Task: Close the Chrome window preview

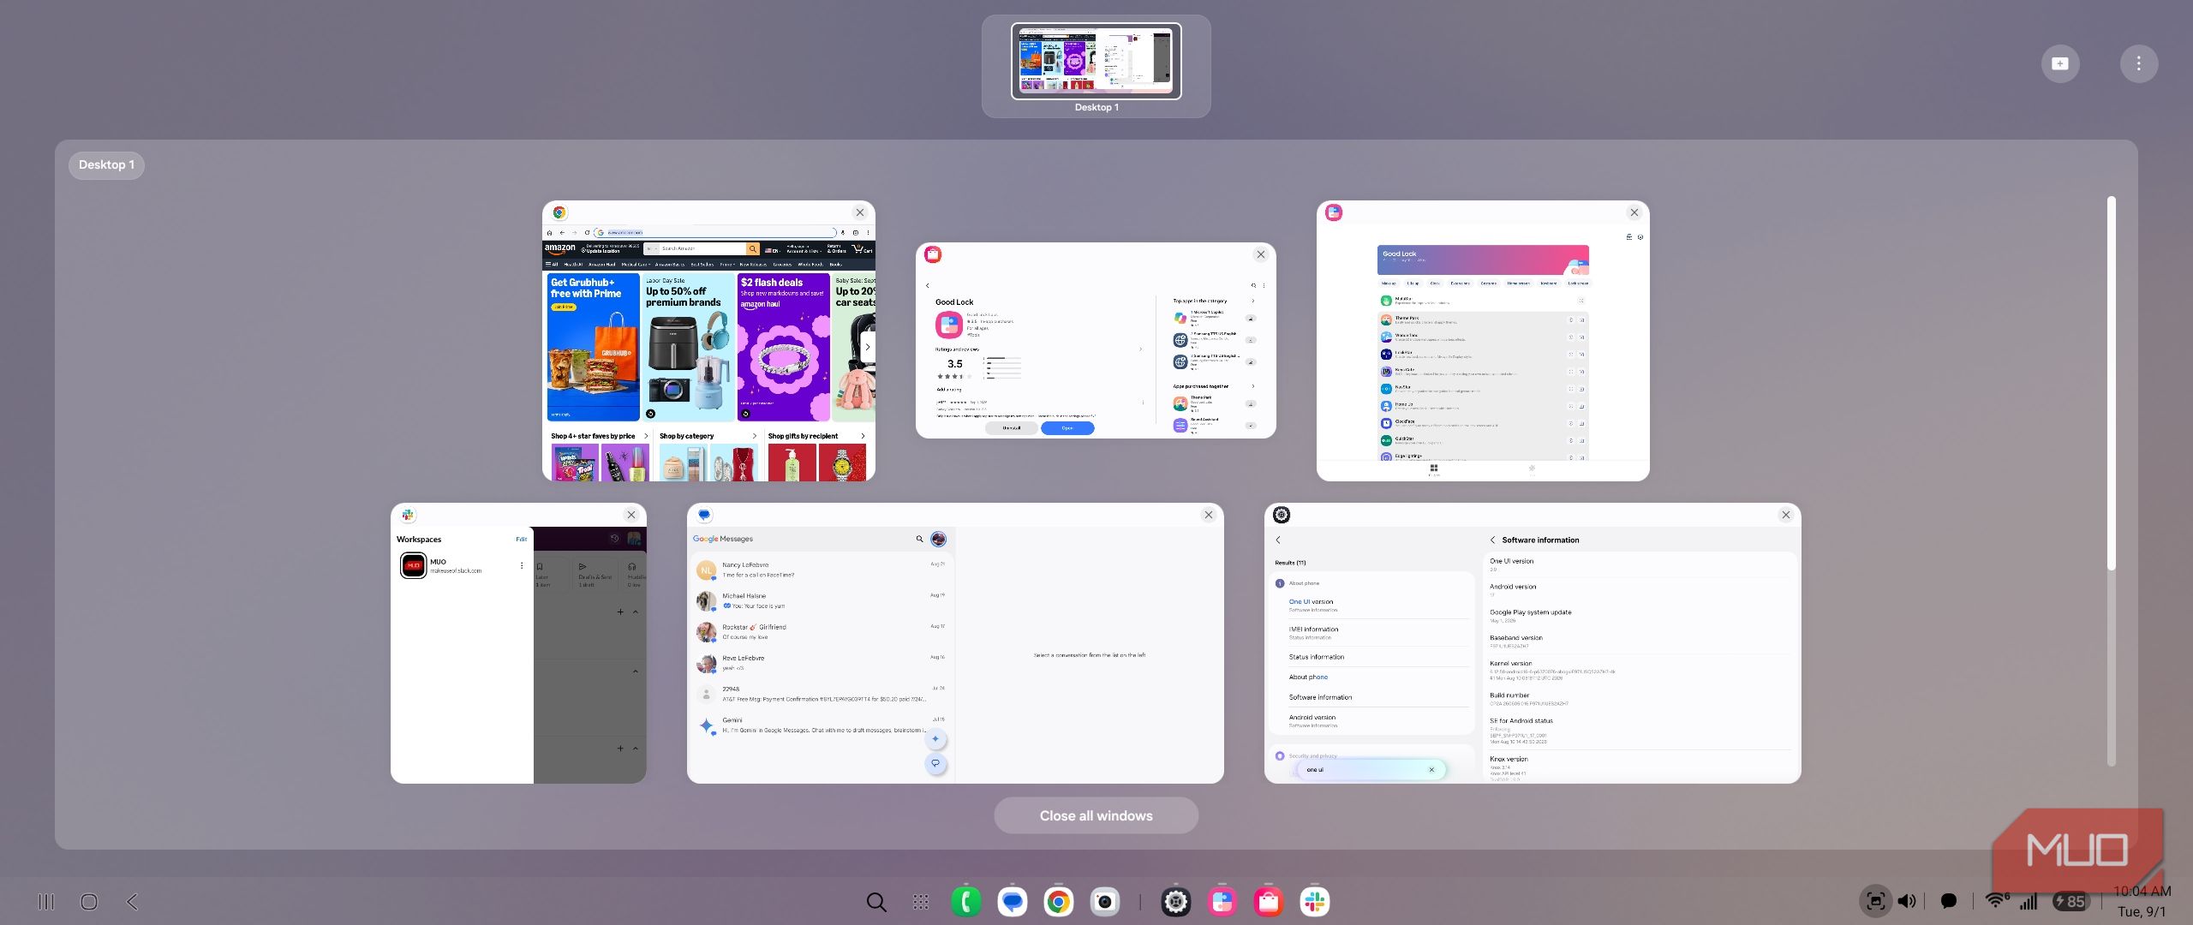Action: pos(860,212)
